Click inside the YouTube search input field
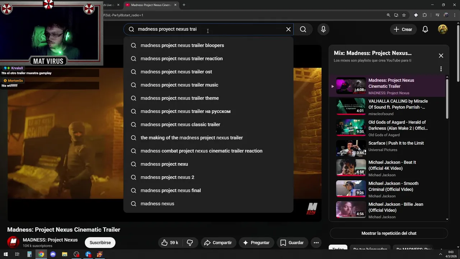The height and width of the screenshot is (259, 460). point(208,29)
